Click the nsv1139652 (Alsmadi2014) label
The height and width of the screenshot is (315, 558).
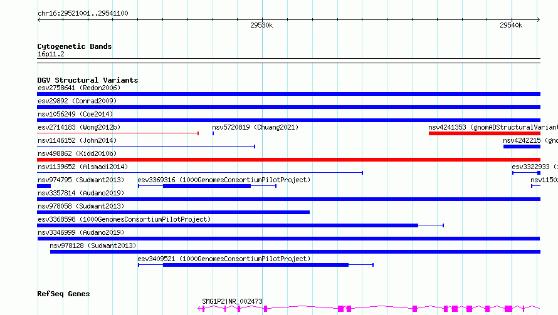(x=83, y=167)
